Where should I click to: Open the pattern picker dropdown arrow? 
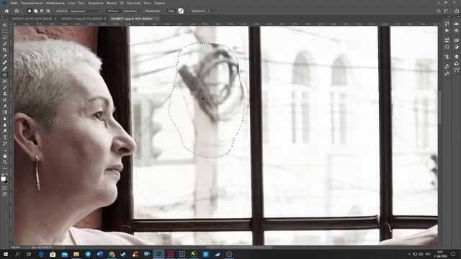coord(186,11)
